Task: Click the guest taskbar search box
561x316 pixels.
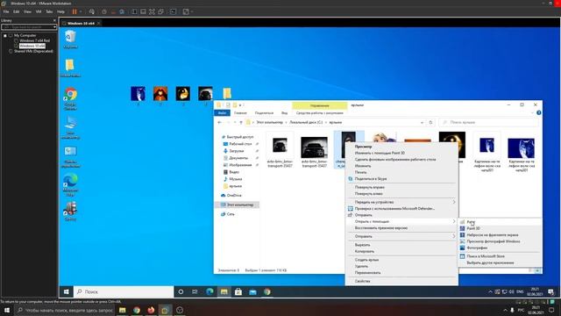Action: 124,292
